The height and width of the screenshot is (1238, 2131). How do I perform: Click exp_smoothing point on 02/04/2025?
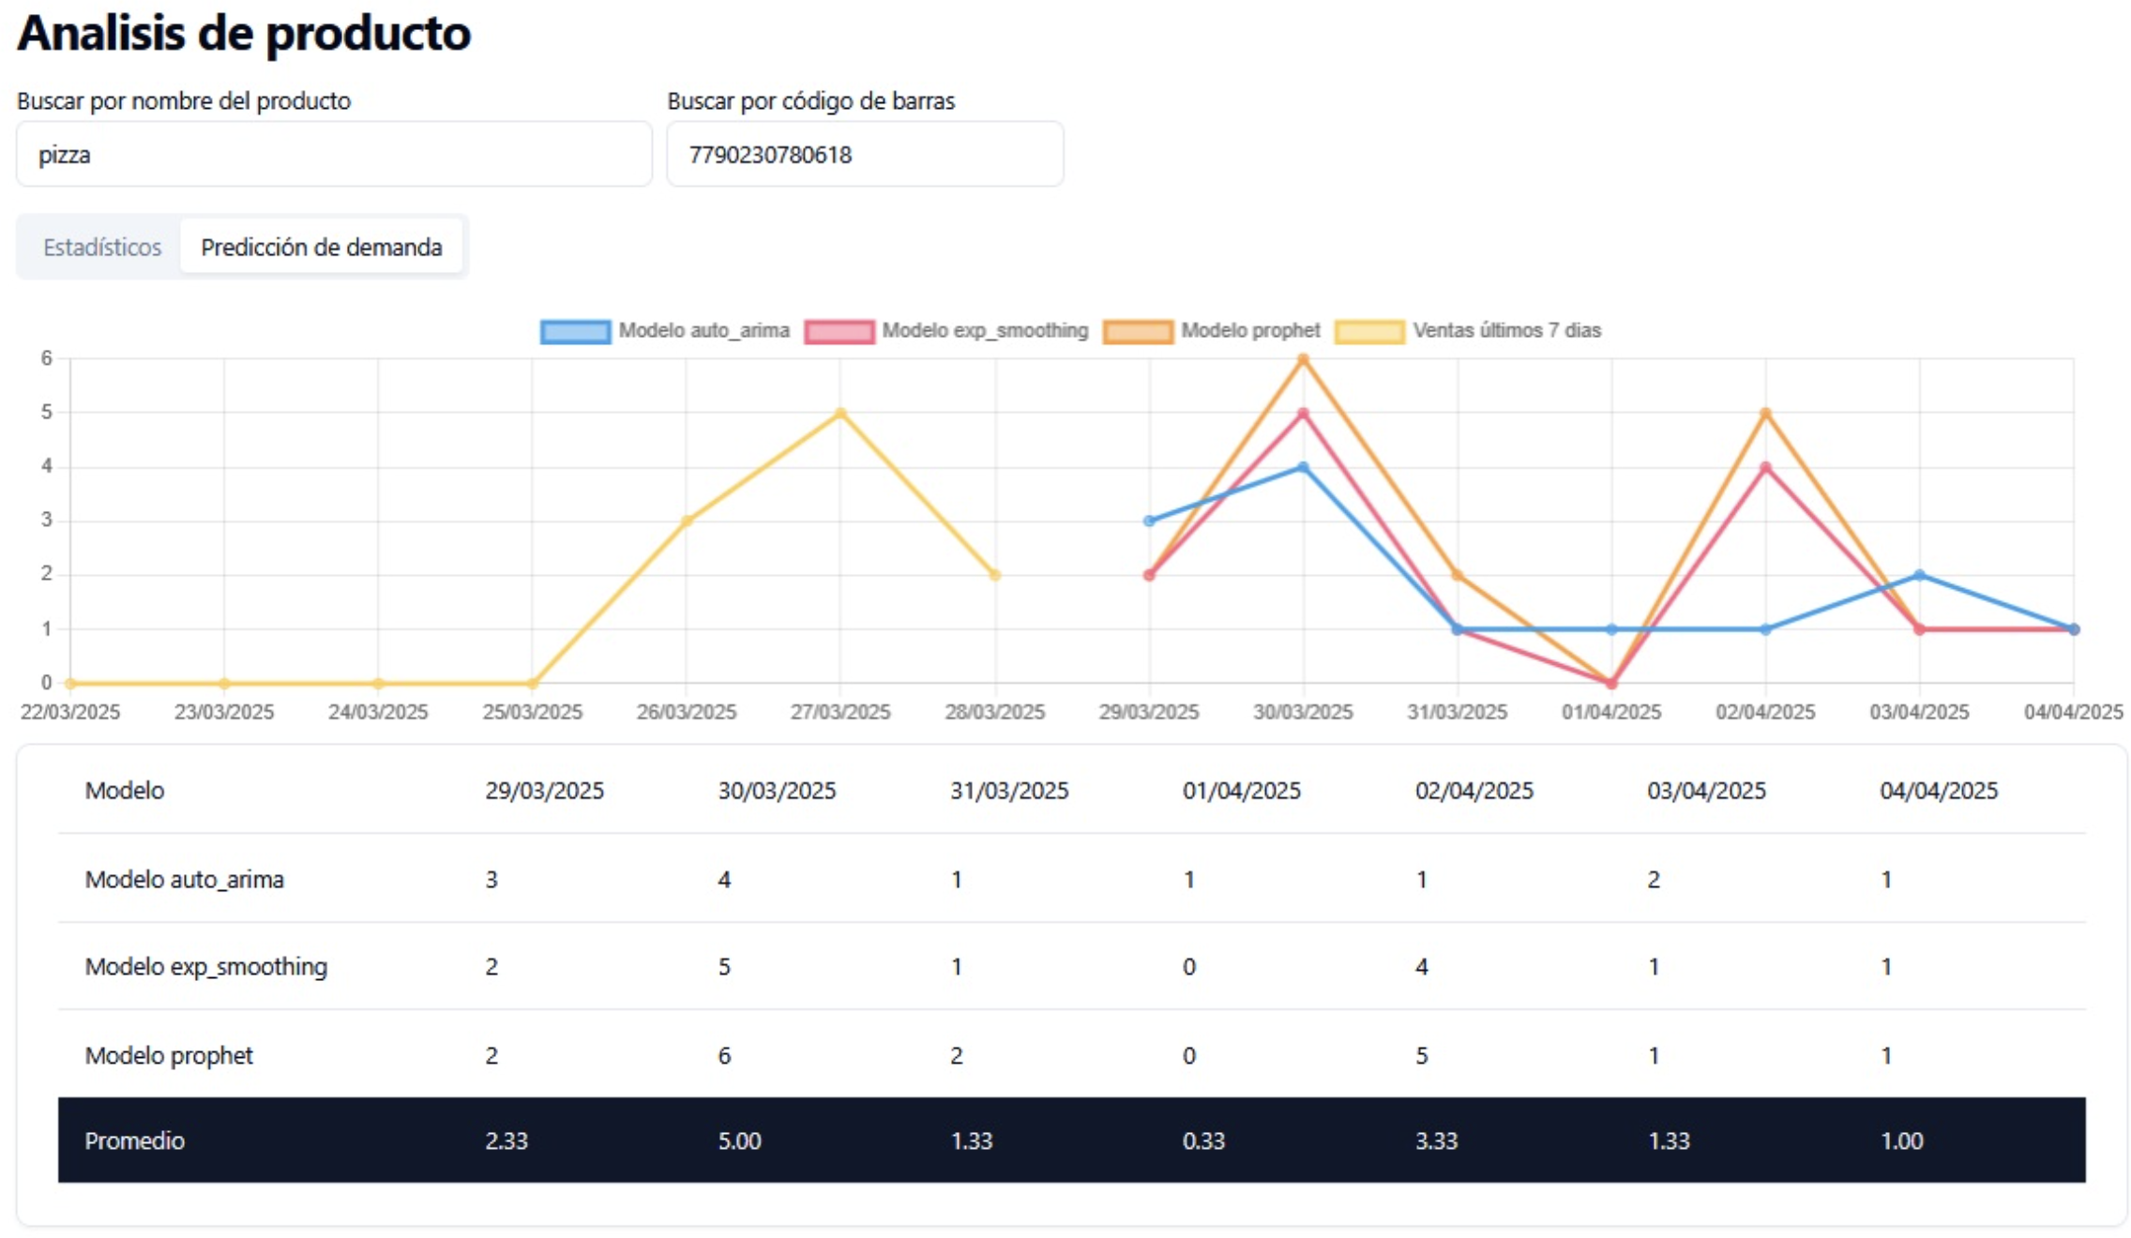(x=1765, y=467)
